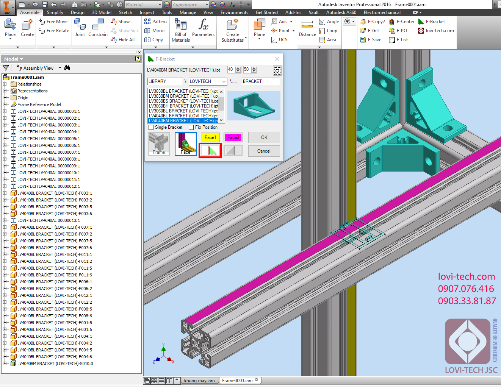Run the F-Center add-in command
The image size is (501, 387).
coord(402,22)
